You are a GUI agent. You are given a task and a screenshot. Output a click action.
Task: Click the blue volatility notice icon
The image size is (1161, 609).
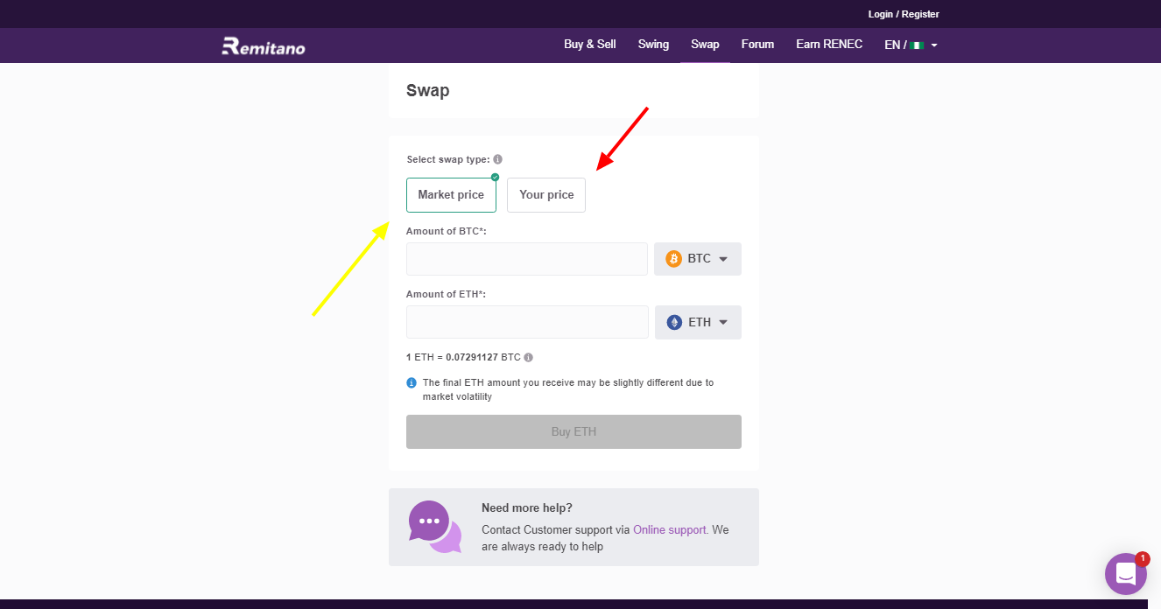tap(412, 382)
